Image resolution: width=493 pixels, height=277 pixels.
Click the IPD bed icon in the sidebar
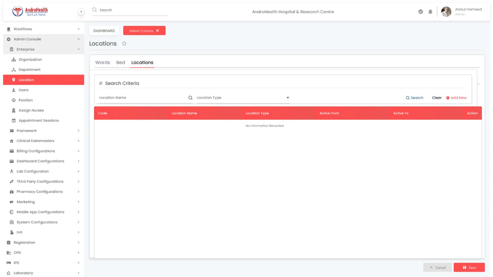point(9,263)
